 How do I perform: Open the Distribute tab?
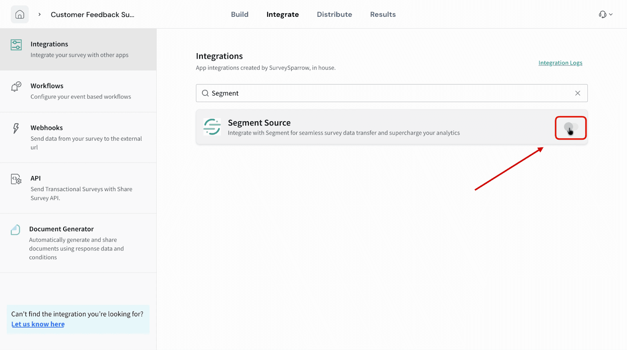pyautogui.click(x=335, y=14)
